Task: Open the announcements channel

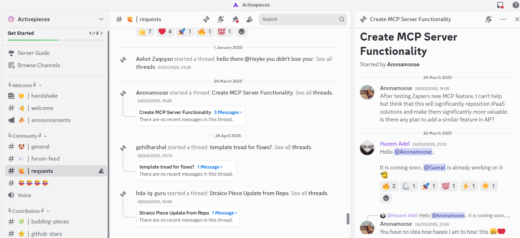Action: point(55,120)
